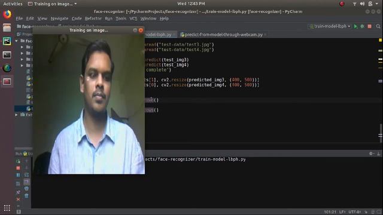
Task: Open the run configuration dropdown train-model-lbph
Action: pyautogui.click(x=330, y=26)
